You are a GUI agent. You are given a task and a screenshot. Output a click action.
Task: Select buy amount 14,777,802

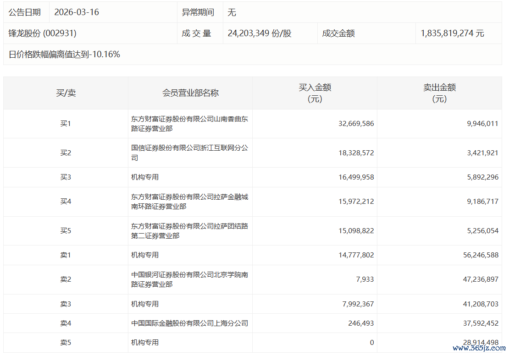coord(356,255)
